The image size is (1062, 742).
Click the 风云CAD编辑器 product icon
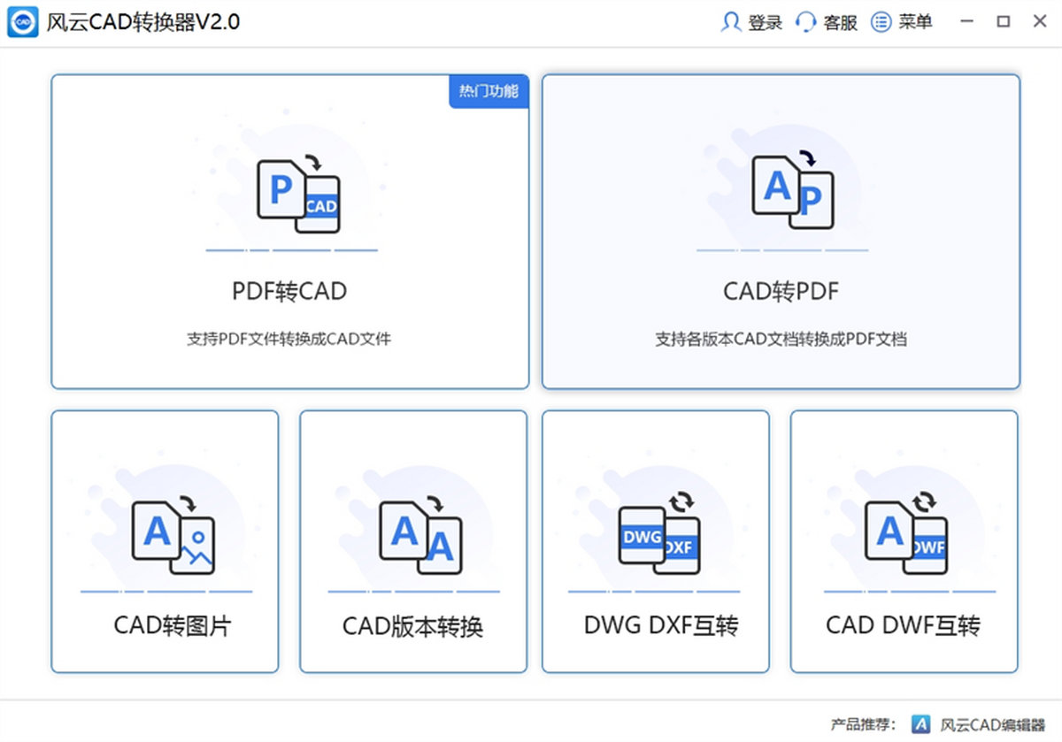click(921, 724)
